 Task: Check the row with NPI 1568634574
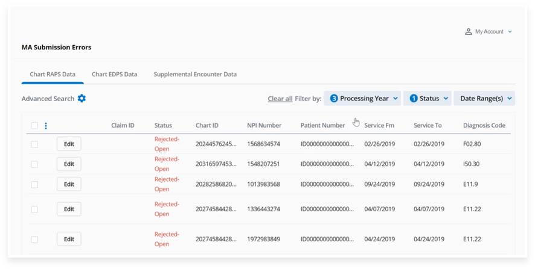(34, 144)
